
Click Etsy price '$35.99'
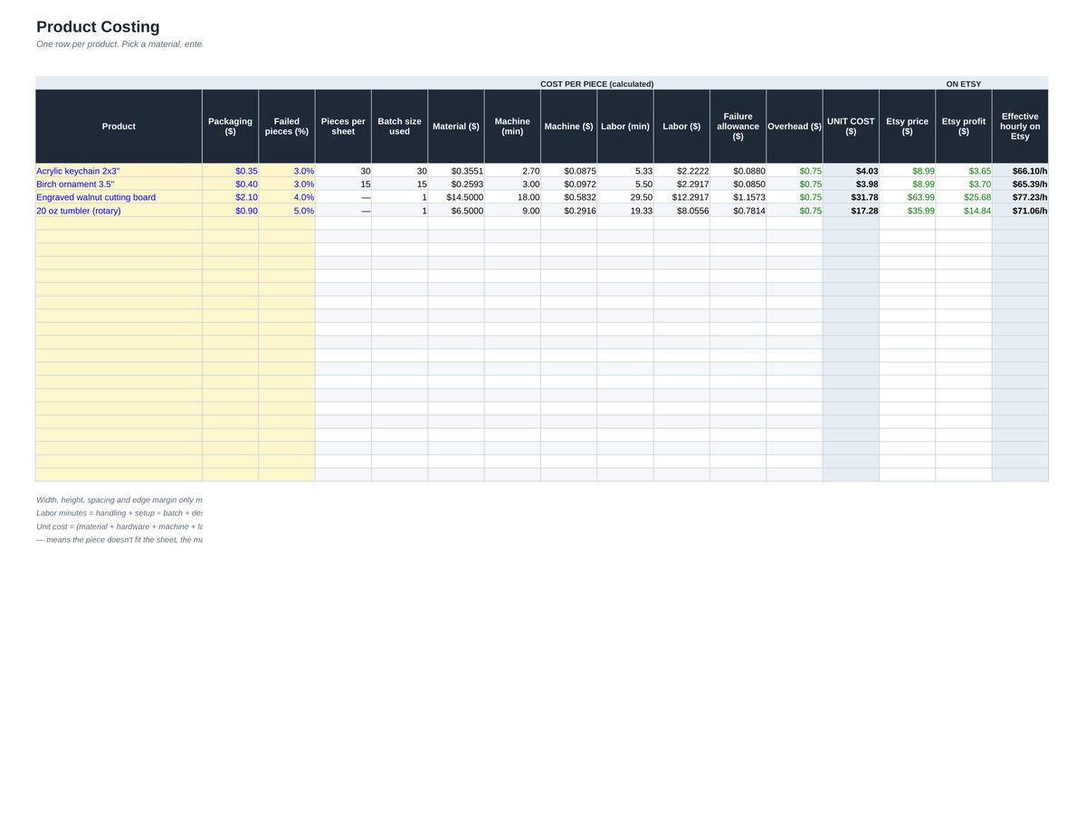pyautogui.click(x=907, y=211)
